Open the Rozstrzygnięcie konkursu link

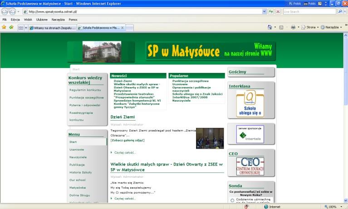(81, 116)
